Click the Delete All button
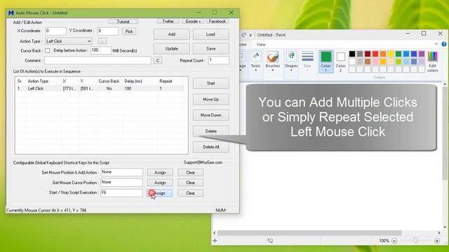This screenshot has width=449, height=252. 210,147
